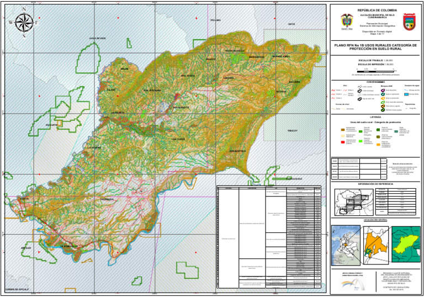
Task: Click the 'PLANO RFN No 1B' map title
Action: tap(375, 47)
